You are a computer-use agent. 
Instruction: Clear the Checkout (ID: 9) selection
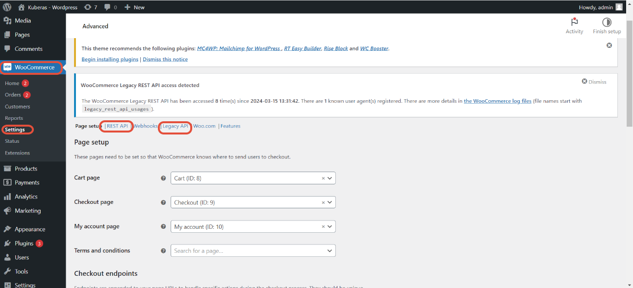point(323,202)
